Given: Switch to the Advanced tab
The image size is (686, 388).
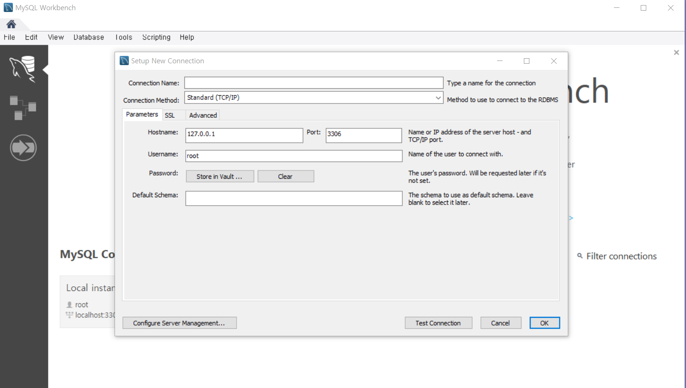Looking at the screenshot, I should (x=203, y=115).
